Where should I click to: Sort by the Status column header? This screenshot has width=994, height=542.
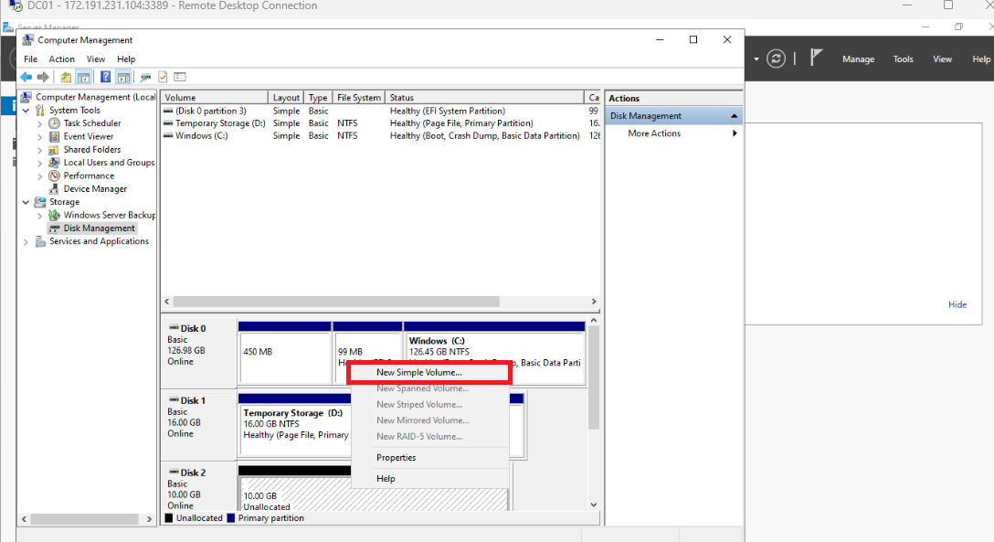484,98
